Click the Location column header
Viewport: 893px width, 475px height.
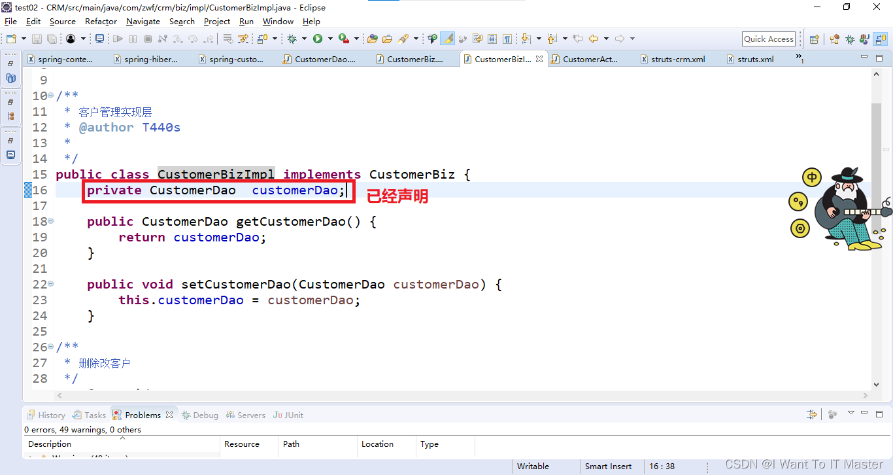tap(386, 444)
